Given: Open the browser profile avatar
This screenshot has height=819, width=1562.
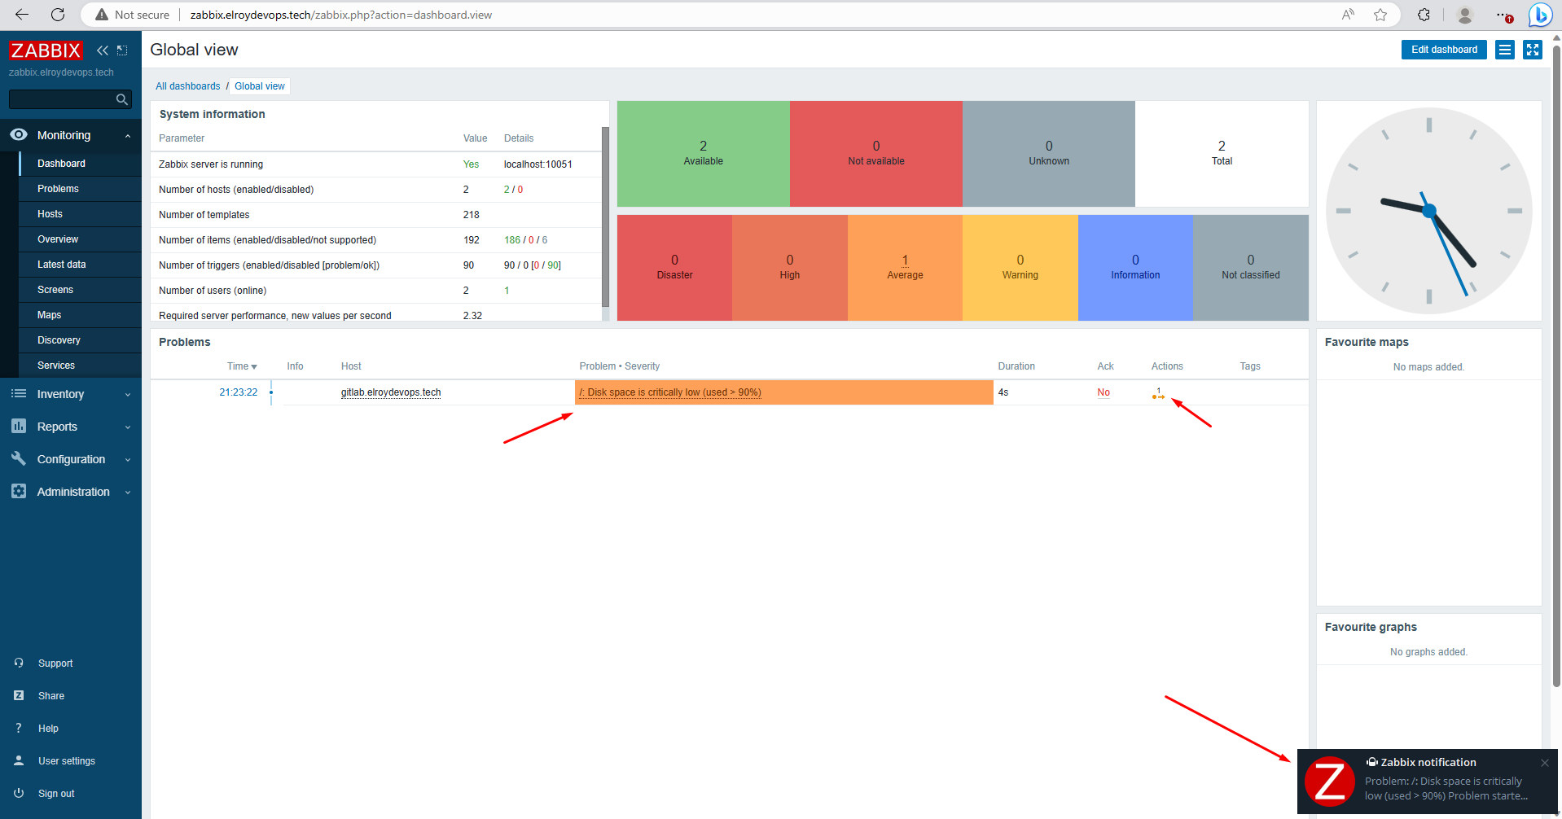Looking at the screenshot, I should click(1464, 15).
